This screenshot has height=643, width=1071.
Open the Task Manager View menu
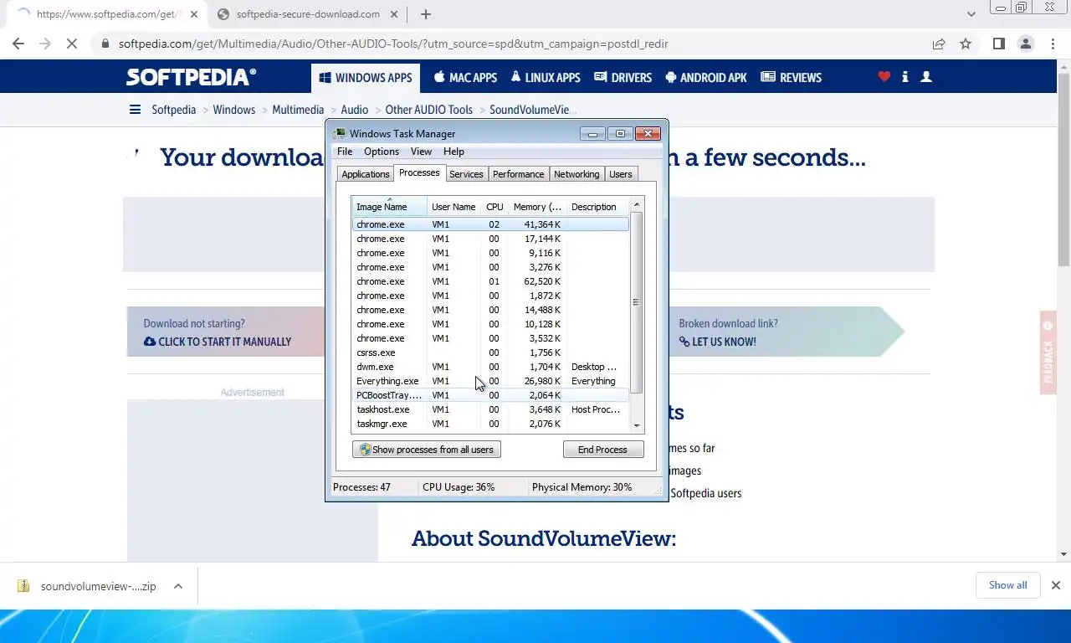(x=421, y=152)
